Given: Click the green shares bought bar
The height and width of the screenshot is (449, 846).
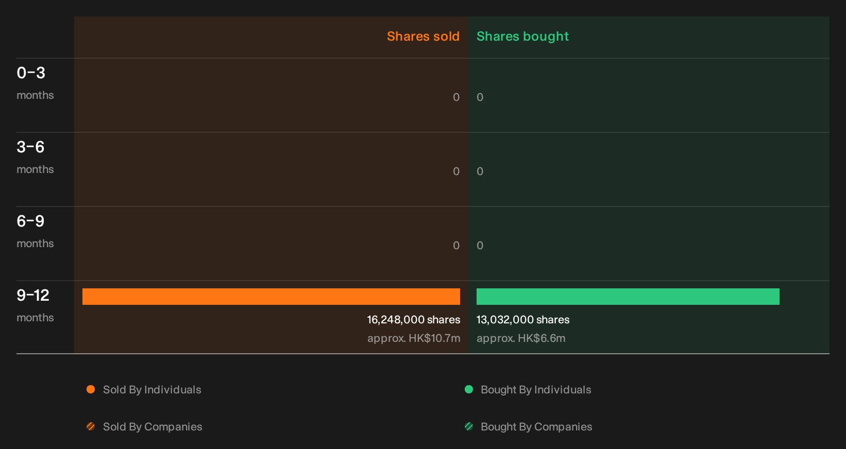Looking at the screenshot, I should [628, 297].
